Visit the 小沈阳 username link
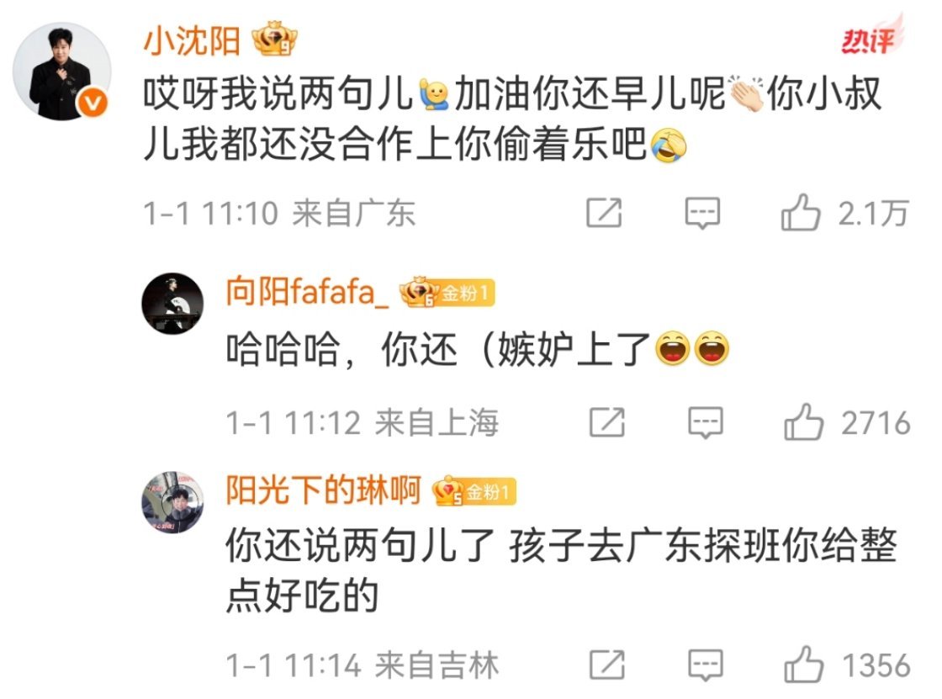This screenshot has width=942, height=699. [x=192, y=41]
